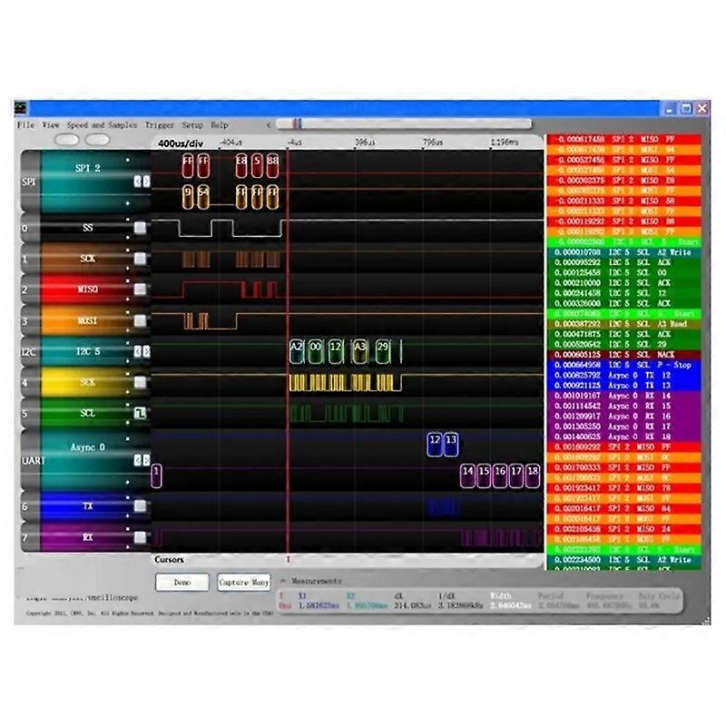Click the brown SCK channel 1 trigger toggle

(x=140, y=259)
